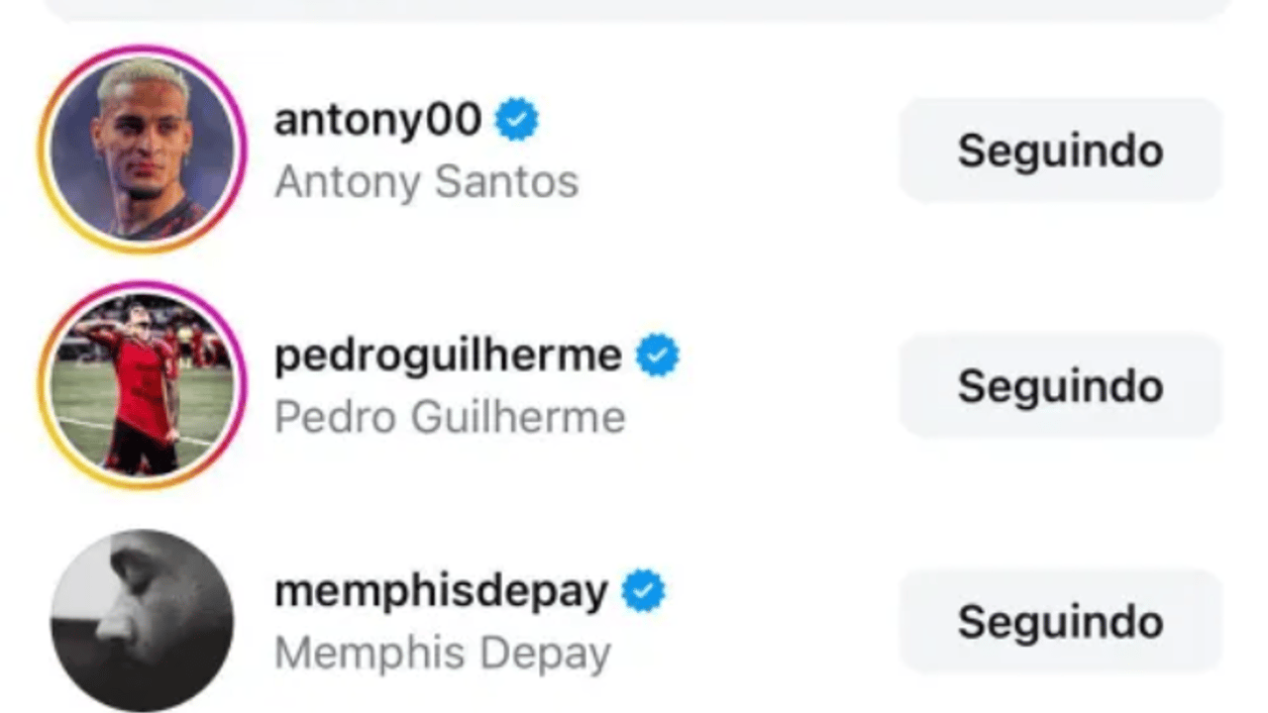The width and height of the screenshot is (1268, 713).
Task: Open Memphis Depay's black-and-white avatar
Action: click(x=143, y=621)
